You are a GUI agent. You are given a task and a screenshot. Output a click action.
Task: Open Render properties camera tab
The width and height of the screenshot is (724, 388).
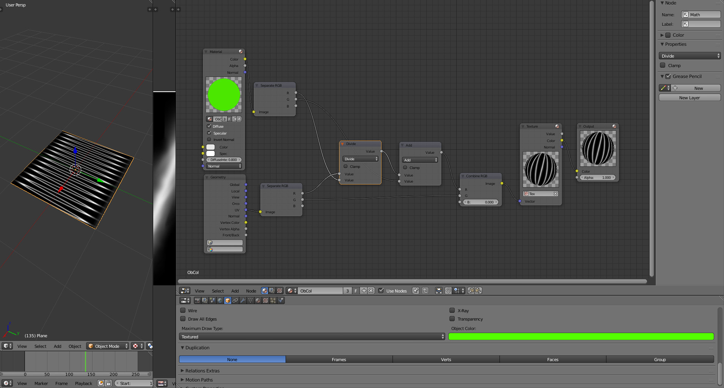(197, 300)
